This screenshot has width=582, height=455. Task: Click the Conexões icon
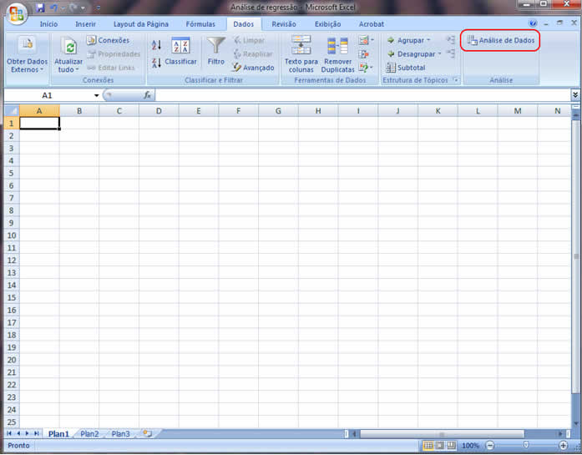(92, 40)
